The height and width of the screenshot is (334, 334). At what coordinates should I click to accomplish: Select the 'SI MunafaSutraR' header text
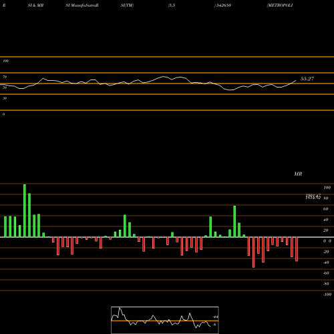click(82, 5)
